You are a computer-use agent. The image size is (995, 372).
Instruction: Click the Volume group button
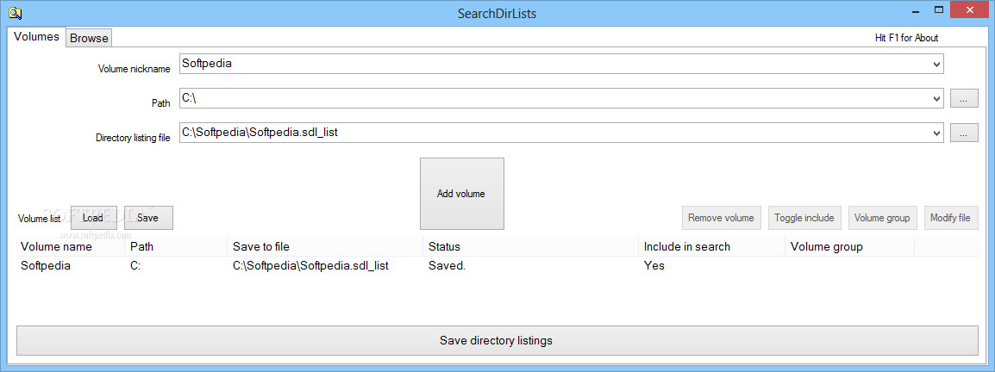tap(882, 218)
